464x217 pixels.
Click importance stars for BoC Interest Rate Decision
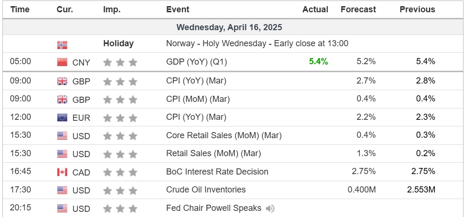click(x=120, y=172)
